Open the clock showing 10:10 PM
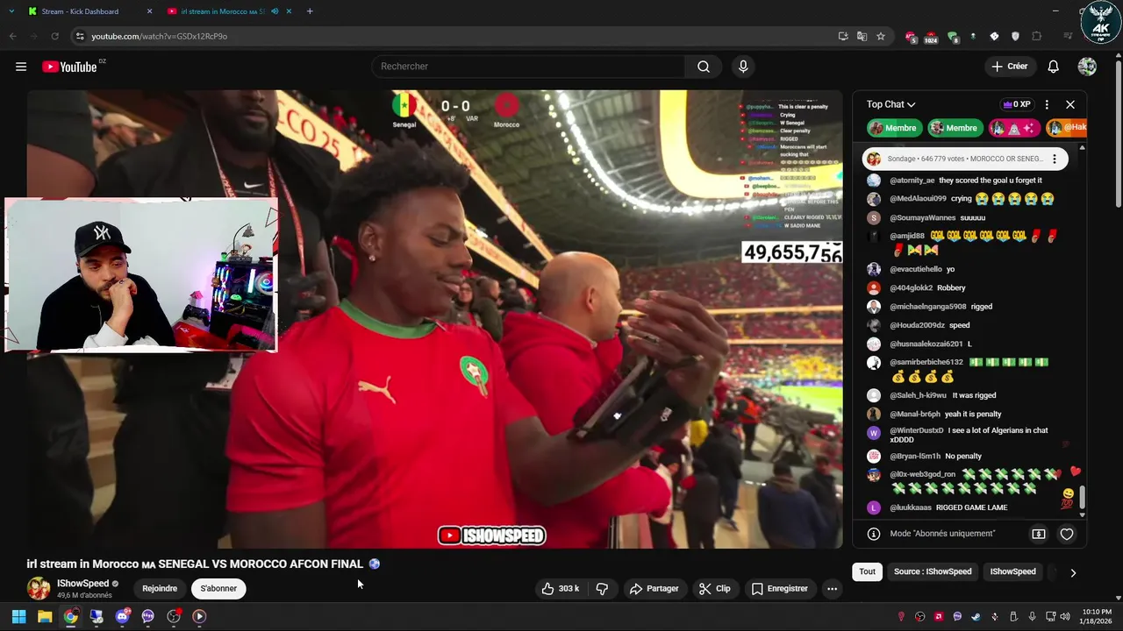The height and width of the screenshot is (631, 1123). coord(1097,616)
